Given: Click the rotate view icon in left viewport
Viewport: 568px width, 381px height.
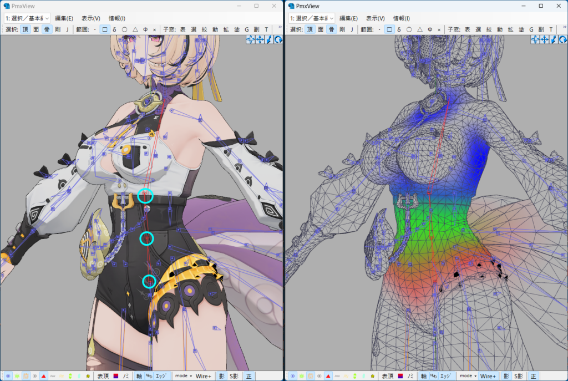Looking at the screenshot, I should [277, 39].
